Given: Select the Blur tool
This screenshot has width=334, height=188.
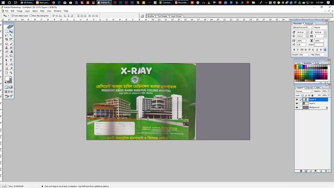Looking at the screenshot, I should click(7, 56).
